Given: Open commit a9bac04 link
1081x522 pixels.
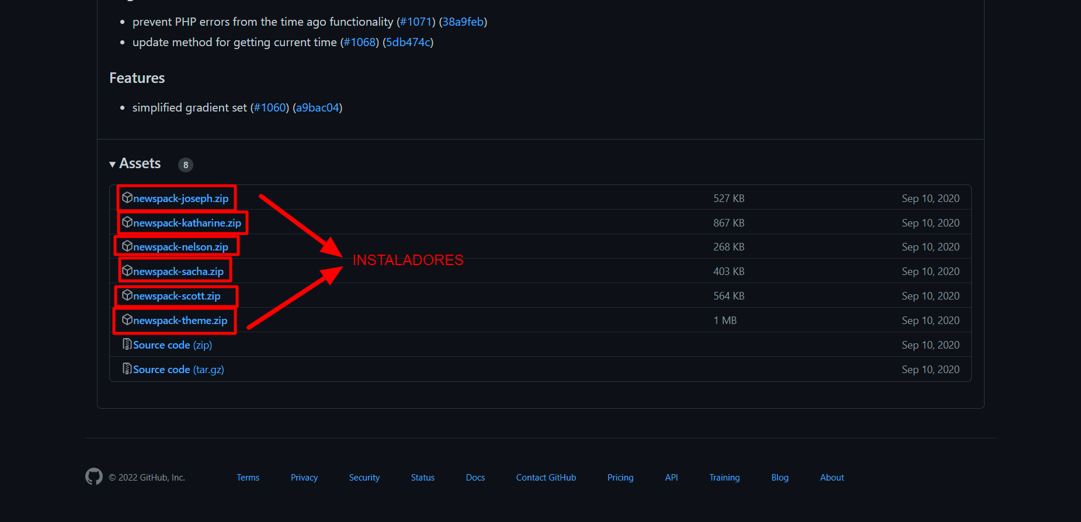Looking at the screenshot, I should click(x=318, y=107).
